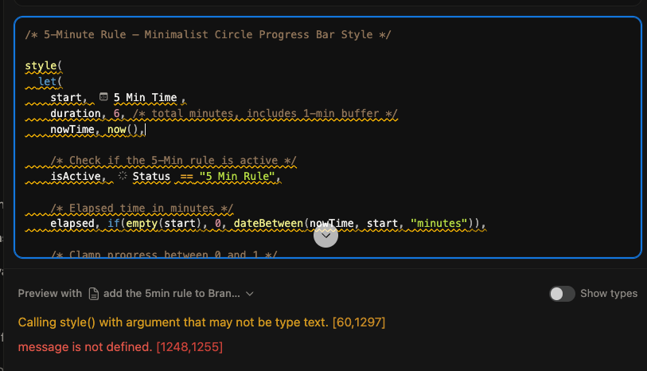Screen dimensions: 647x371
Task: Click the page icon beside 'add the 5min rule'
Action: click(94, 294)
